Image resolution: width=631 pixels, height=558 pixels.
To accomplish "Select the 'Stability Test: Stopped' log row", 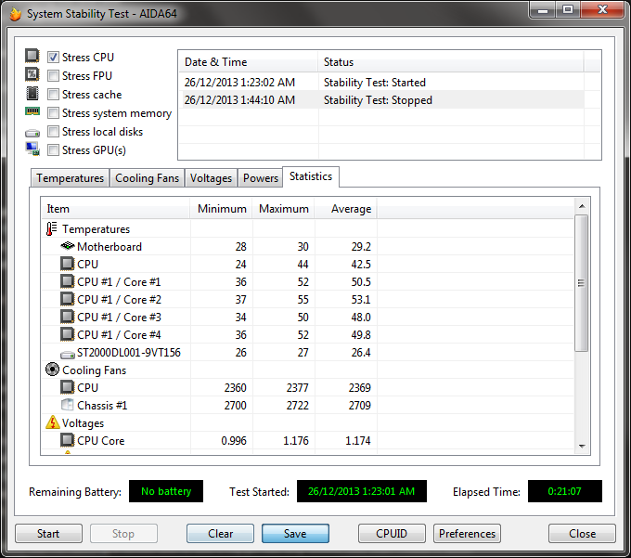I will 381,100.
